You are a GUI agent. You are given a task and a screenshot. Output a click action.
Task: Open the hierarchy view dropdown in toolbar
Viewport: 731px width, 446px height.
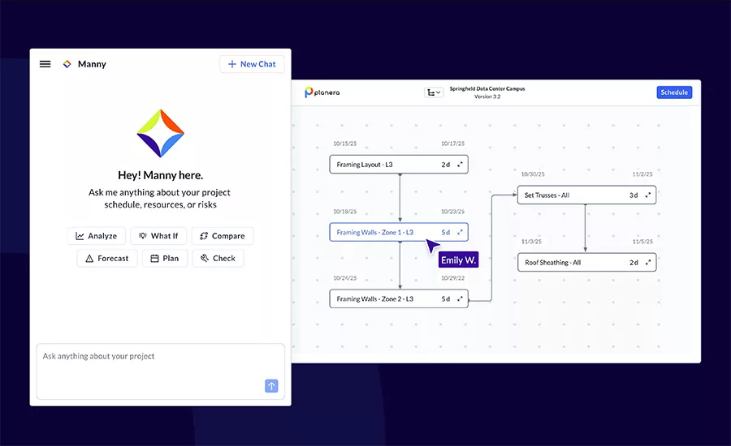[x=434, y=92]
